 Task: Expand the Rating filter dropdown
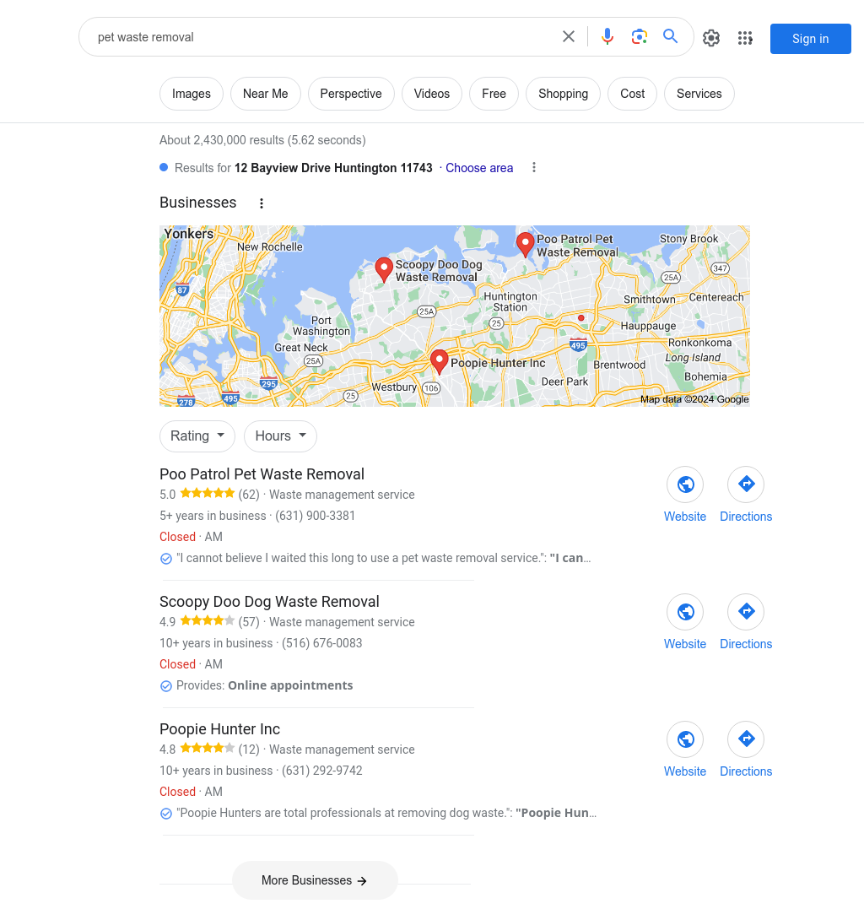pos(197,436)
